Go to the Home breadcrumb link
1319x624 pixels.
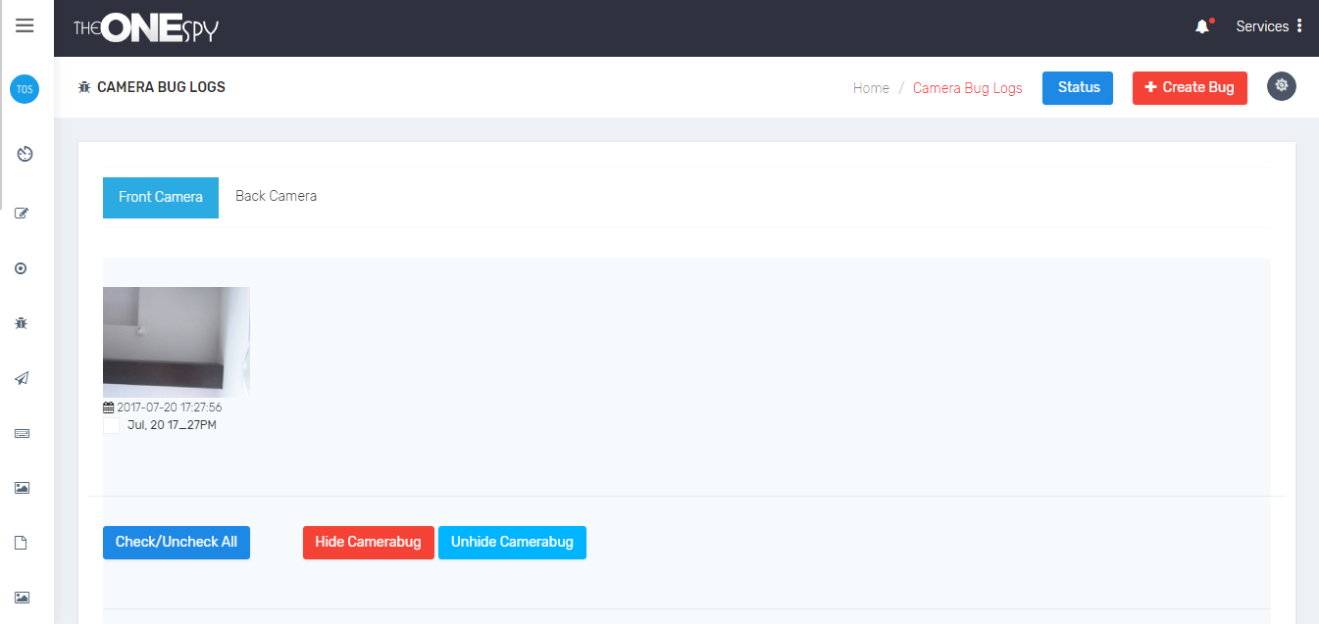[871, 88]
